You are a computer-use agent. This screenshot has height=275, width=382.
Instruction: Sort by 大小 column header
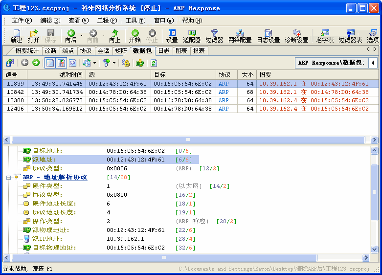[247, 74]
